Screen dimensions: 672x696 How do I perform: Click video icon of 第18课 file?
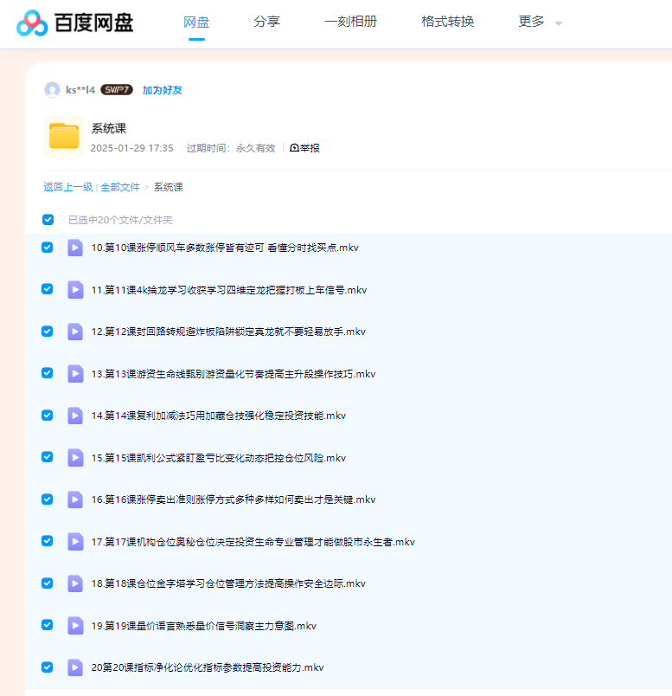75,583
